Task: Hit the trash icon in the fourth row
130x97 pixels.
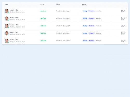Action: (x=122, y=33)
